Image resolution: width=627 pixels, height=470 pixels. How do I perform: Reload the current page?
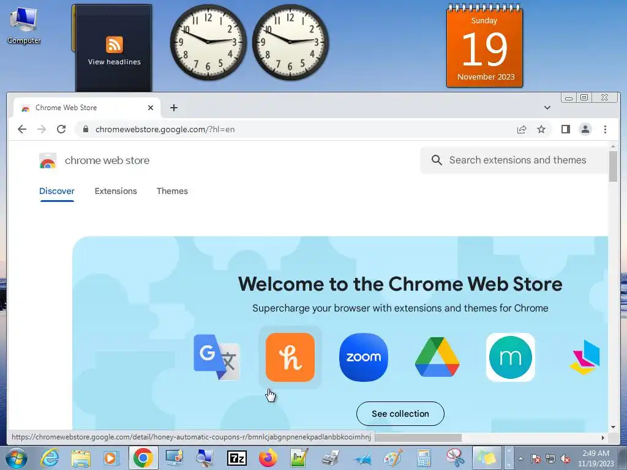click(x=61, y=129)
